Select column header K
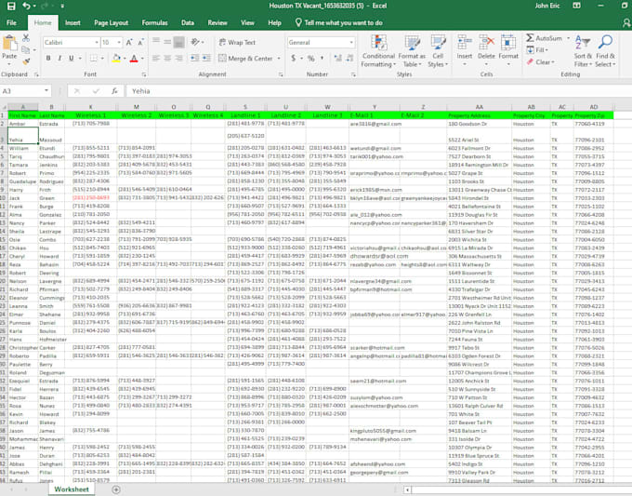 (x=91, y=107)
